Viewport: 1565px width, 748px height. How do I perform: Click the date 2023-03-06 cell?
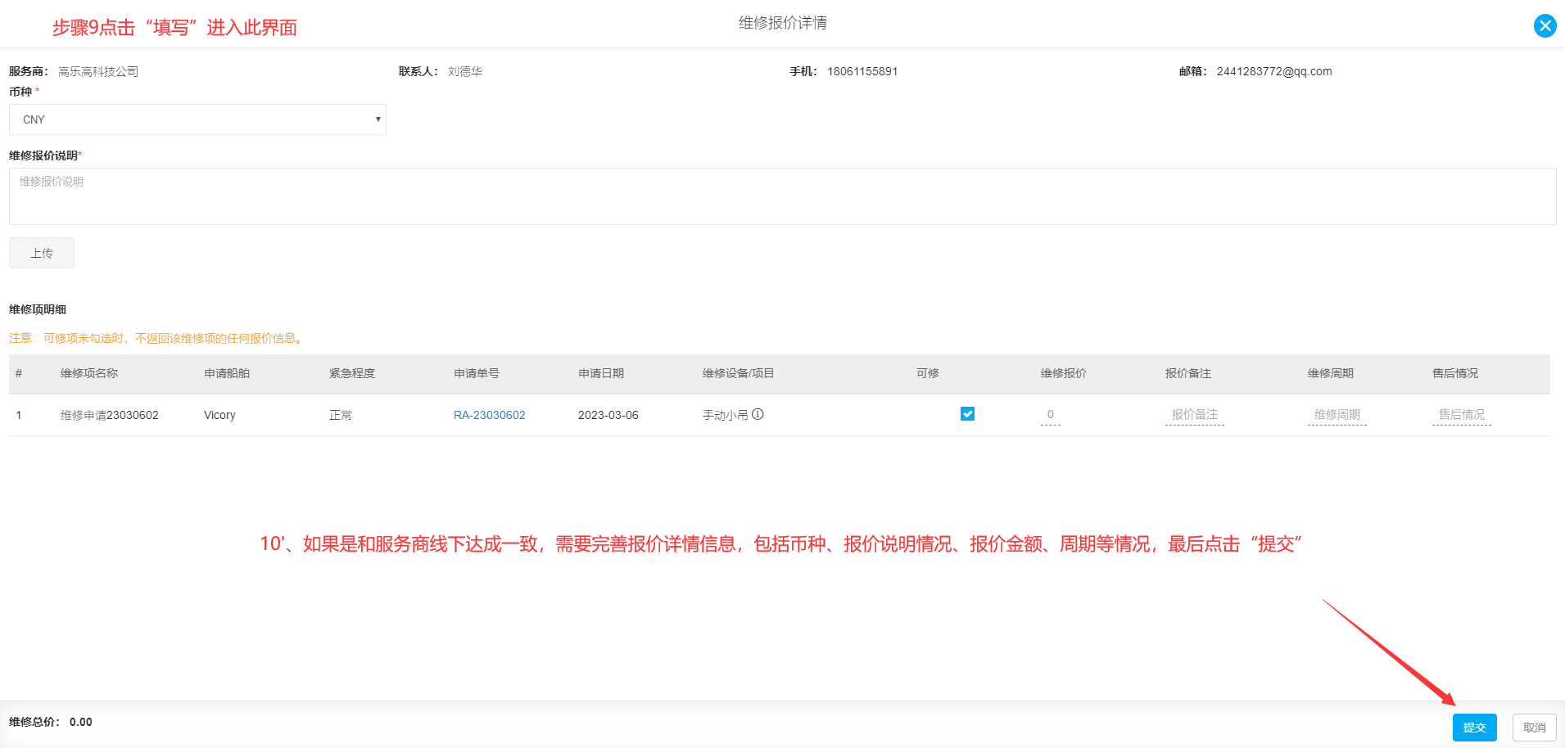608,415
